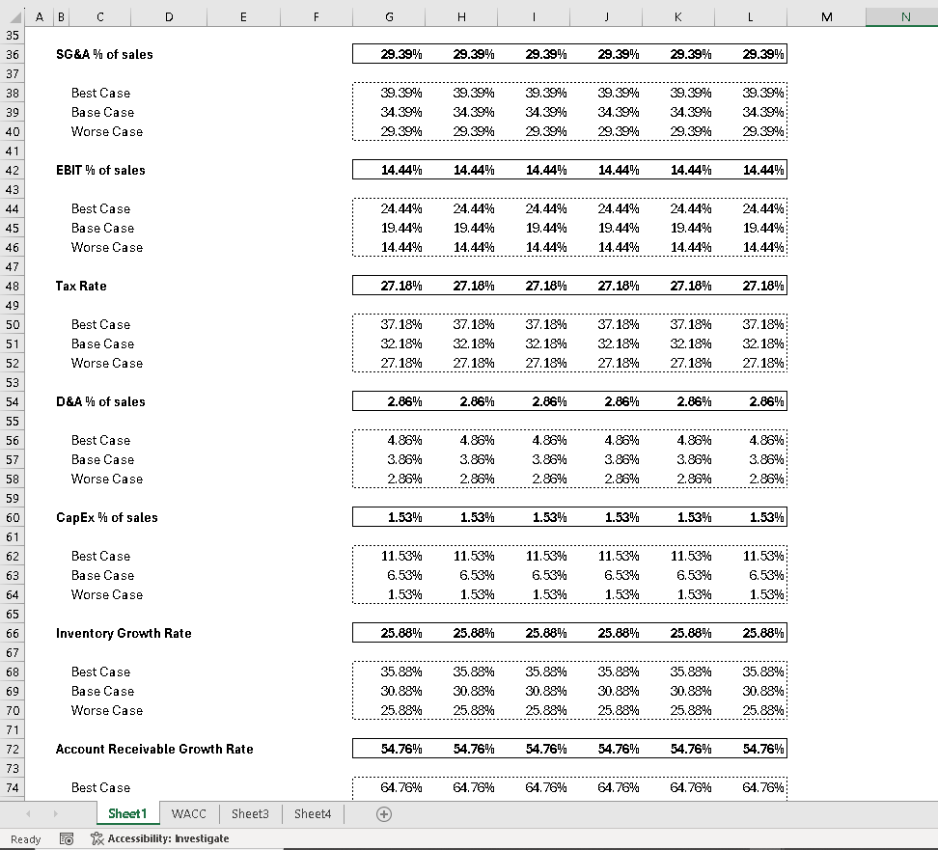Select row 48 header
Viewport: 938px width, 850px height.
click(x=13, y=286)
